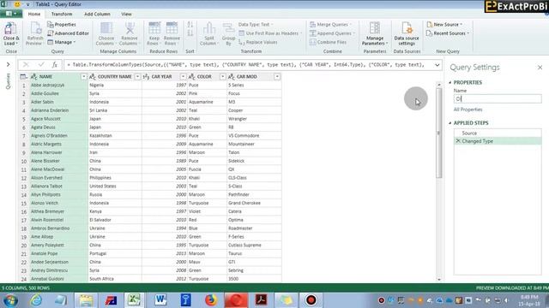Image resolution: width=549 pixels, height=308 pixels.
Task: Close the Query Settings pane
Action: click(540, 68)
